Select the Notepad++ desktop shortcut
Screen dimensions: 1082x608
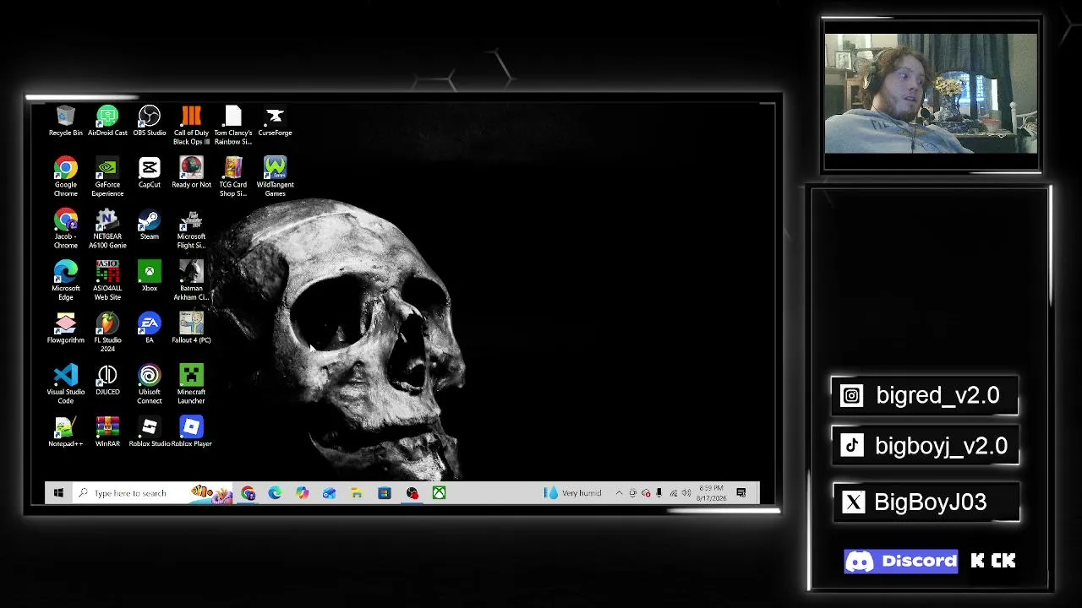(x=65, y=432)
